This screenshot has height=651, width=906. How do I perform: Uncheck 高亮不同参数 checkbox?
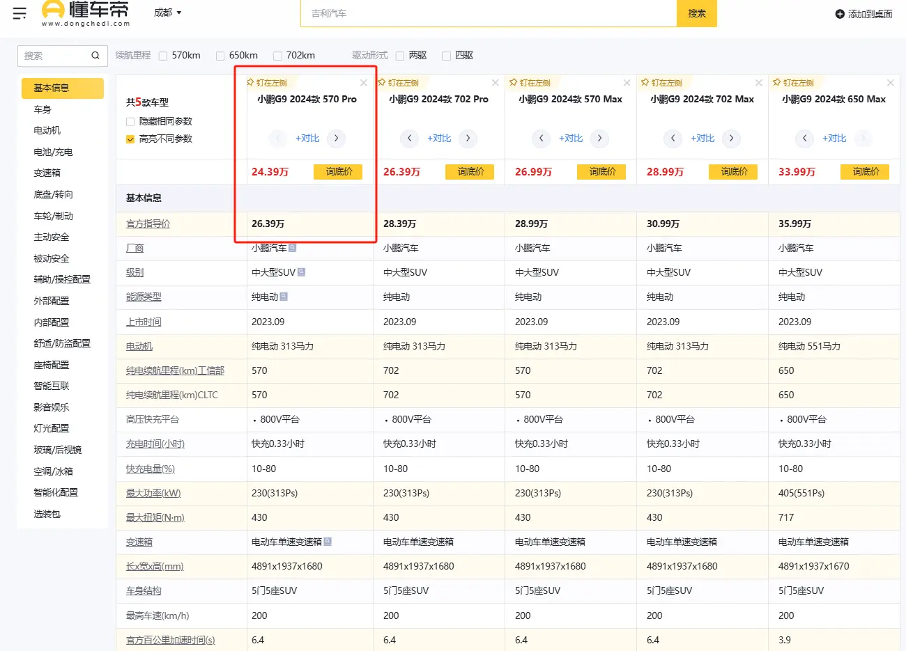point(130,139)
